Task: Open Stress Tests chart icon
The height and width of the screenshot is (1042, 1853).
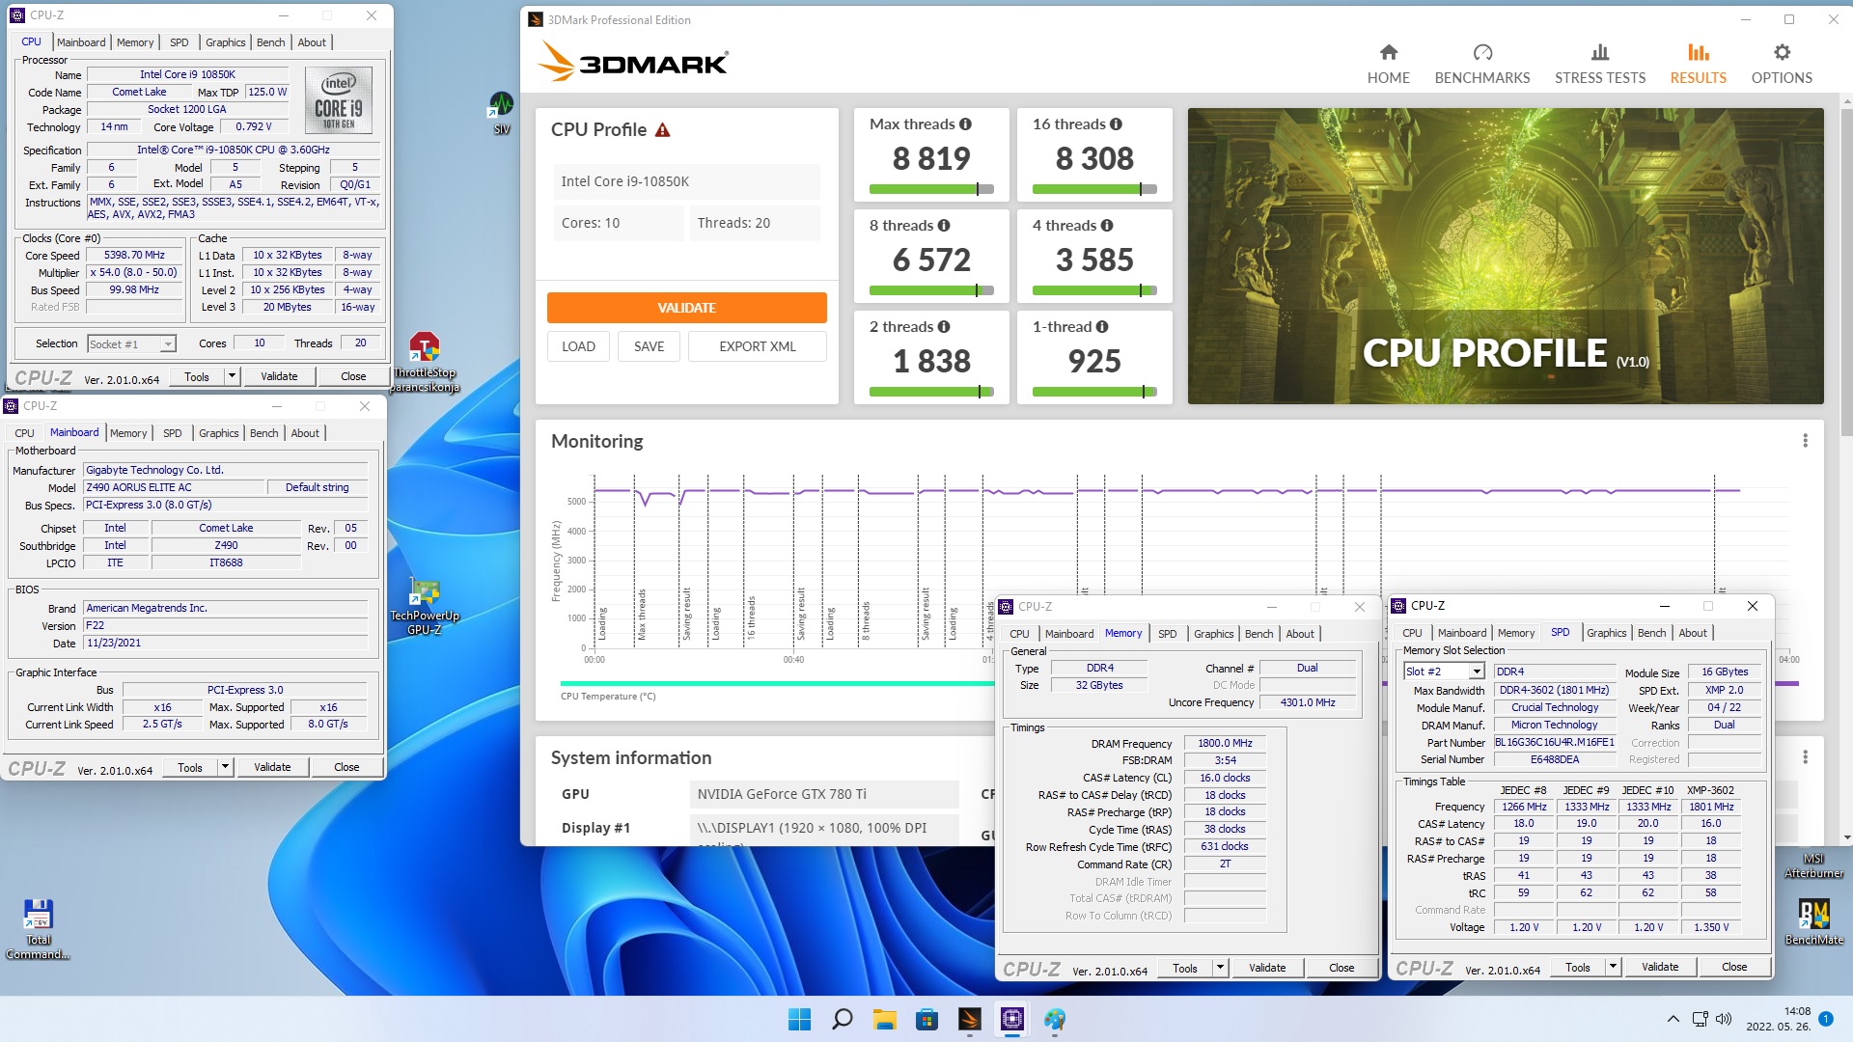Action: tap(1600, 52)
